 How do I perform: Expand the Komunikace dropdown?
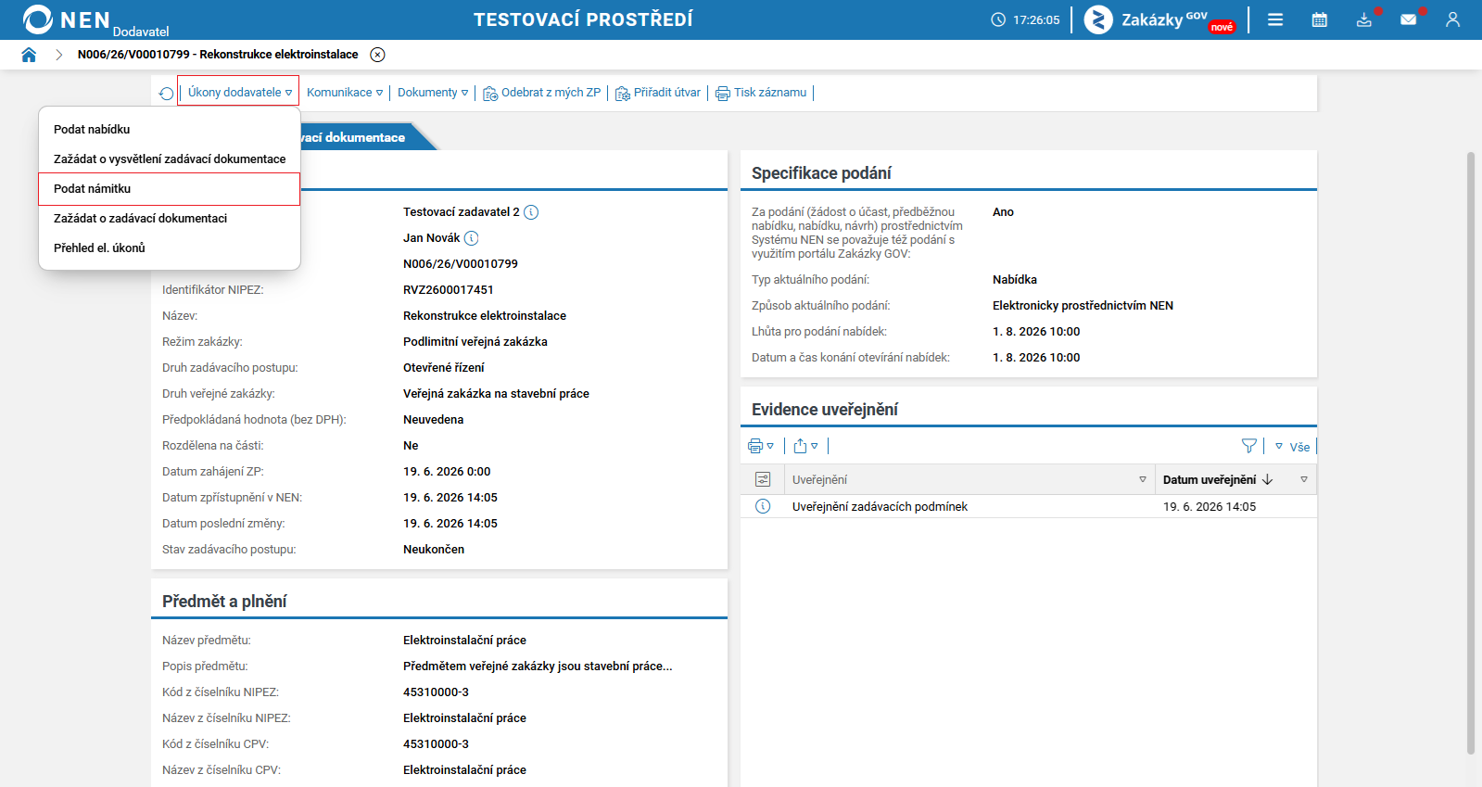pos(345,93)
